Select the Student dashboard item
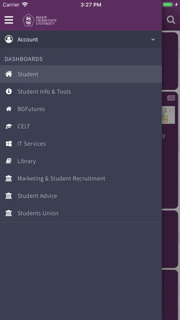The image size is (180, 320). [x=81, y=74]
